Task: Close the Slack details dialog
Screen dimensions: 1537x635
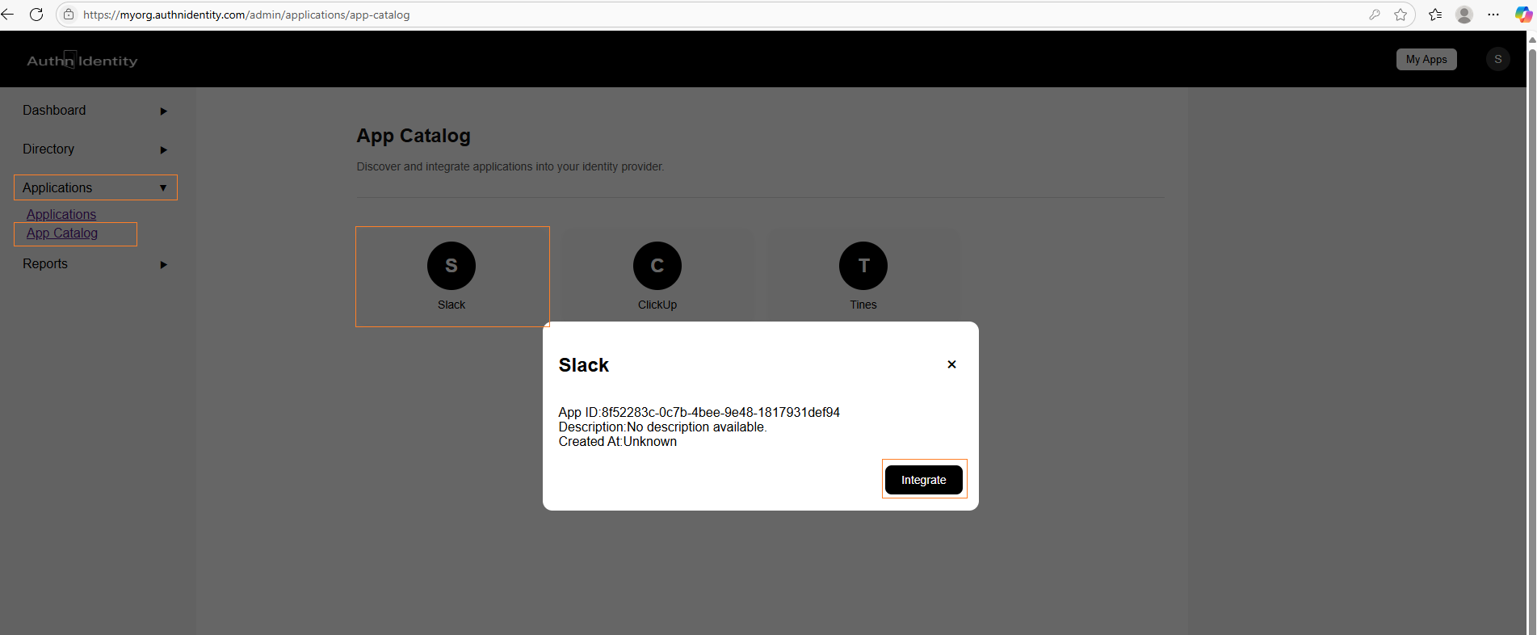Action: [x=951, y=364]
